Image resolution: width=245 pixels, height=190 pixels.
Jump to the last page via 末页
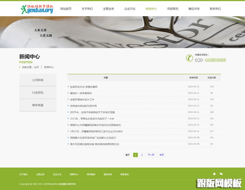(x=161, y=155)
